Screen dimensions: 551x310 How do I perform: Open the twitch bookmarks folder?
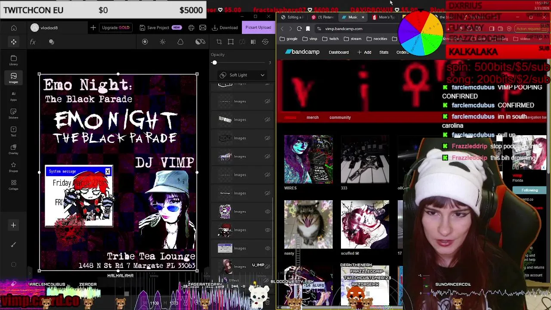pyautogui.click(x=331, y=39)
